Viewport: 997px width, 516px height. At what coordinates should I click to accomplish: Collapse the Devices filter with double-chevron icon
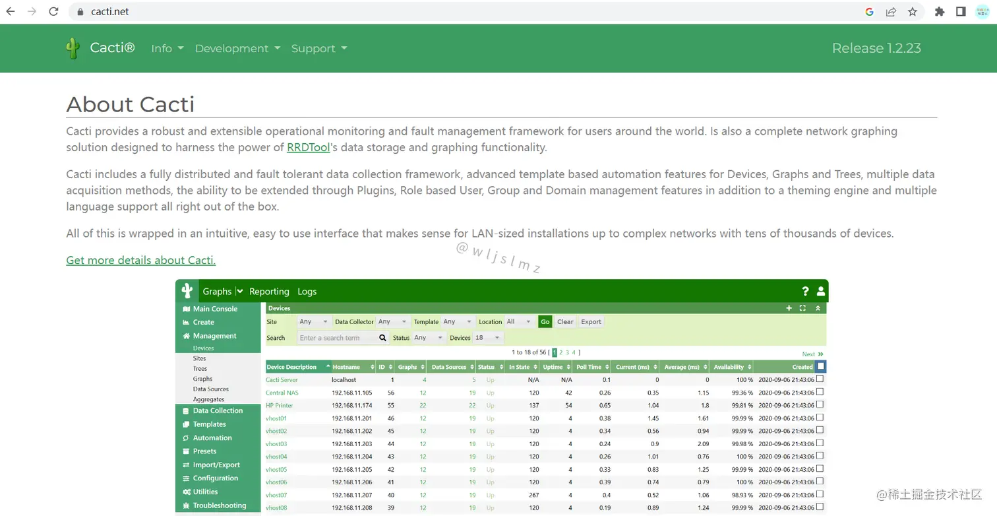click(818, 308)
